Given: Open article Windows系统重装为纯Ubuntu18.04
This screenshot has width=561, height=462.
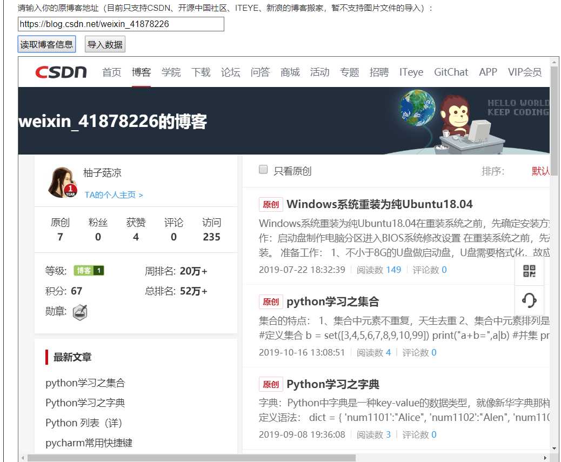Looking at the screenshot, I should coord(379,204).
